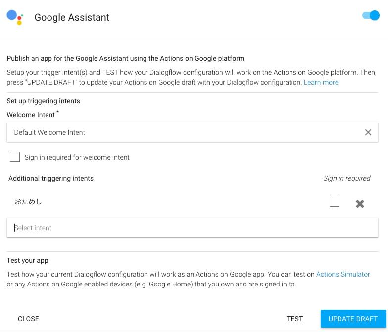Click the Test your app heading
This screenshot has width=388, height=332.
point(28,260)
